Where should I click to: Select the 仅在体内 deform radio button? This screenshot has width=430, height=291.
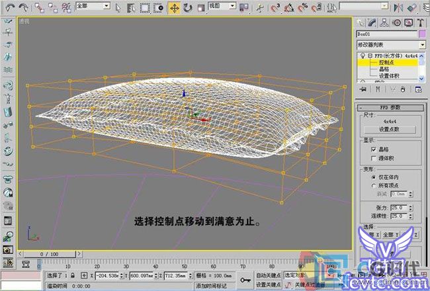coord(374,177)
